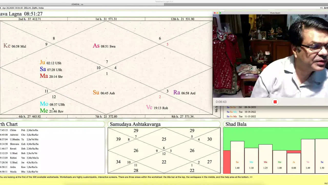Viewport: 328px width, 185px height.
Task: Select the Revati row in birth table
Action: point(19,149)
